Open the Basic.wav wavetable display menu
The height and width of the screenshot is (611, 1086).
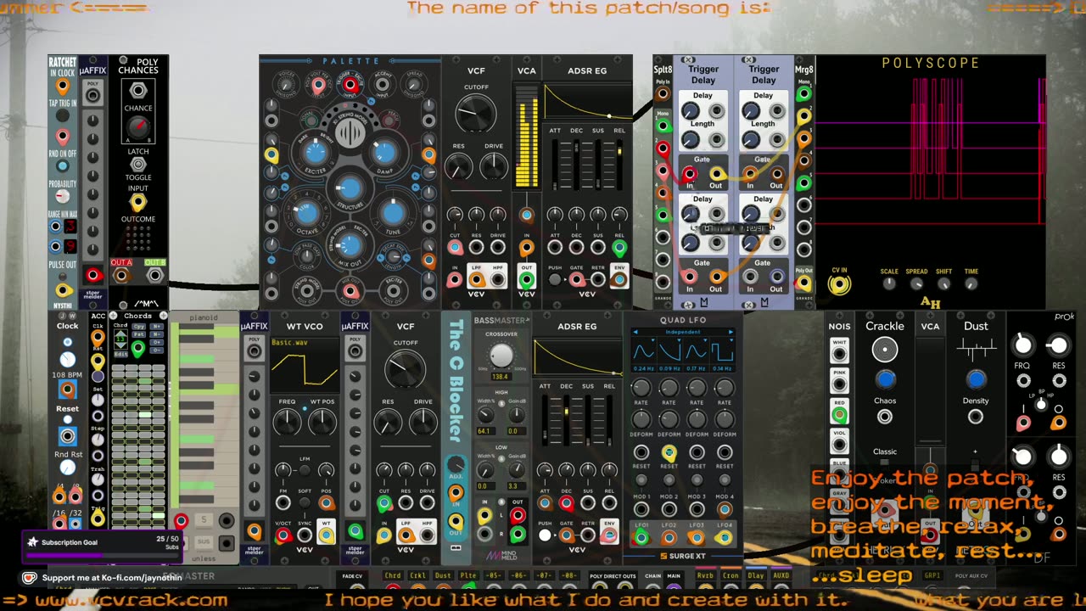[305, 366]
